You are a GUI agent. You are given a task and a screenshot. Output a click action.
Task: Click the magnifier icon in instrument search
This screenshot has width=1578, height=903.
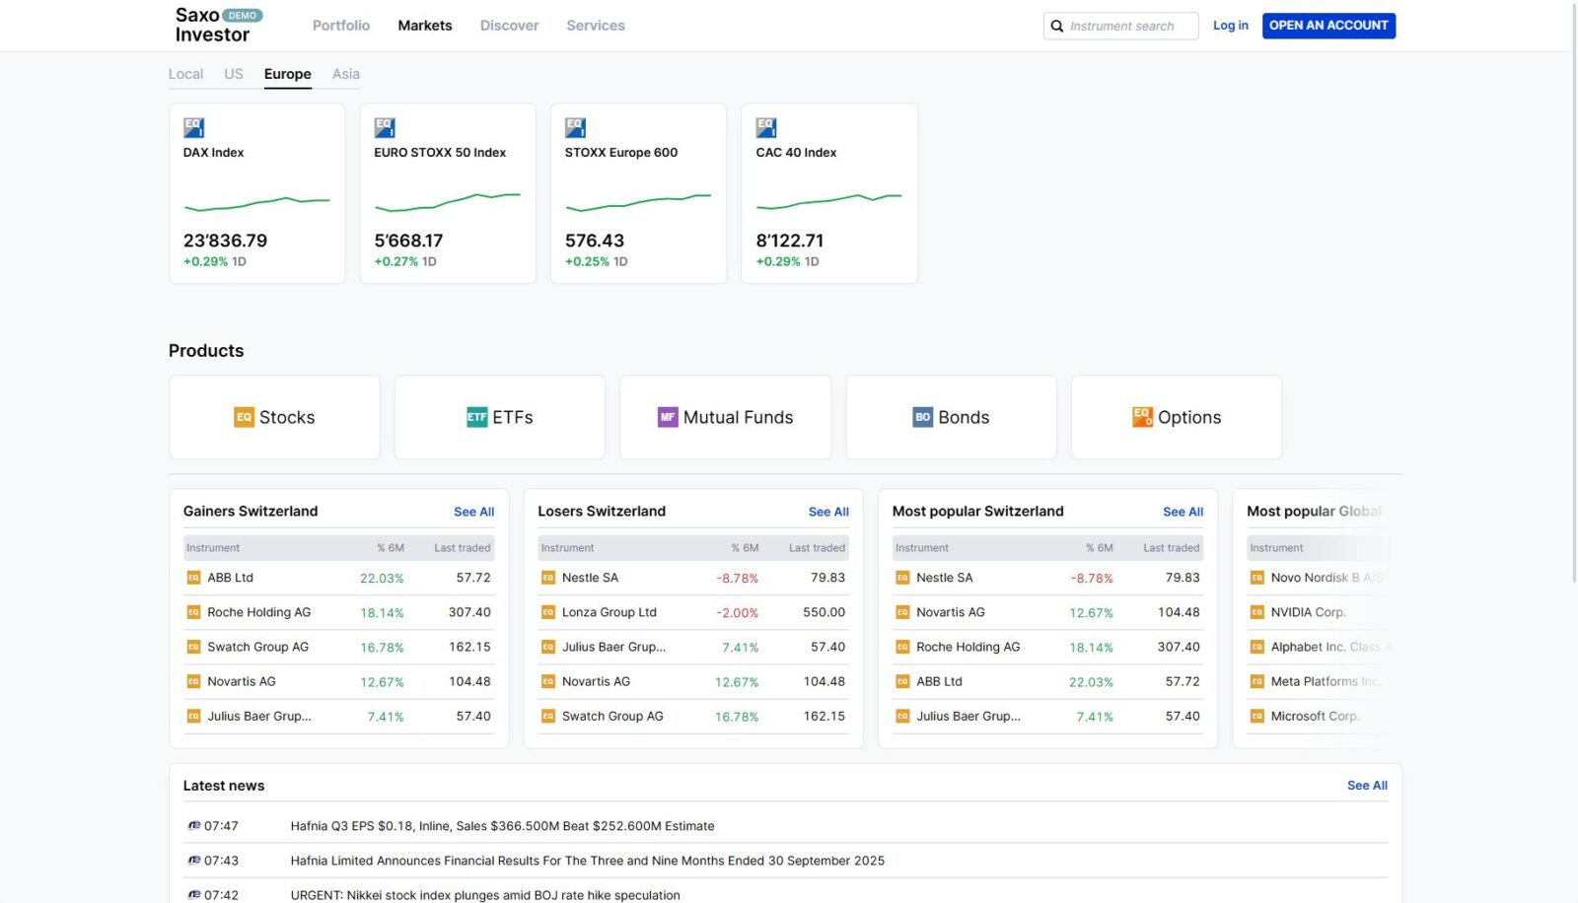tap(1057, 27)
